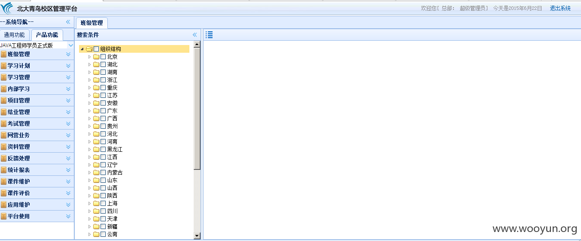Click the book icon beside 班级管理 menu
This screenshot has height=241, width=581.
click(x=4, y=54)
